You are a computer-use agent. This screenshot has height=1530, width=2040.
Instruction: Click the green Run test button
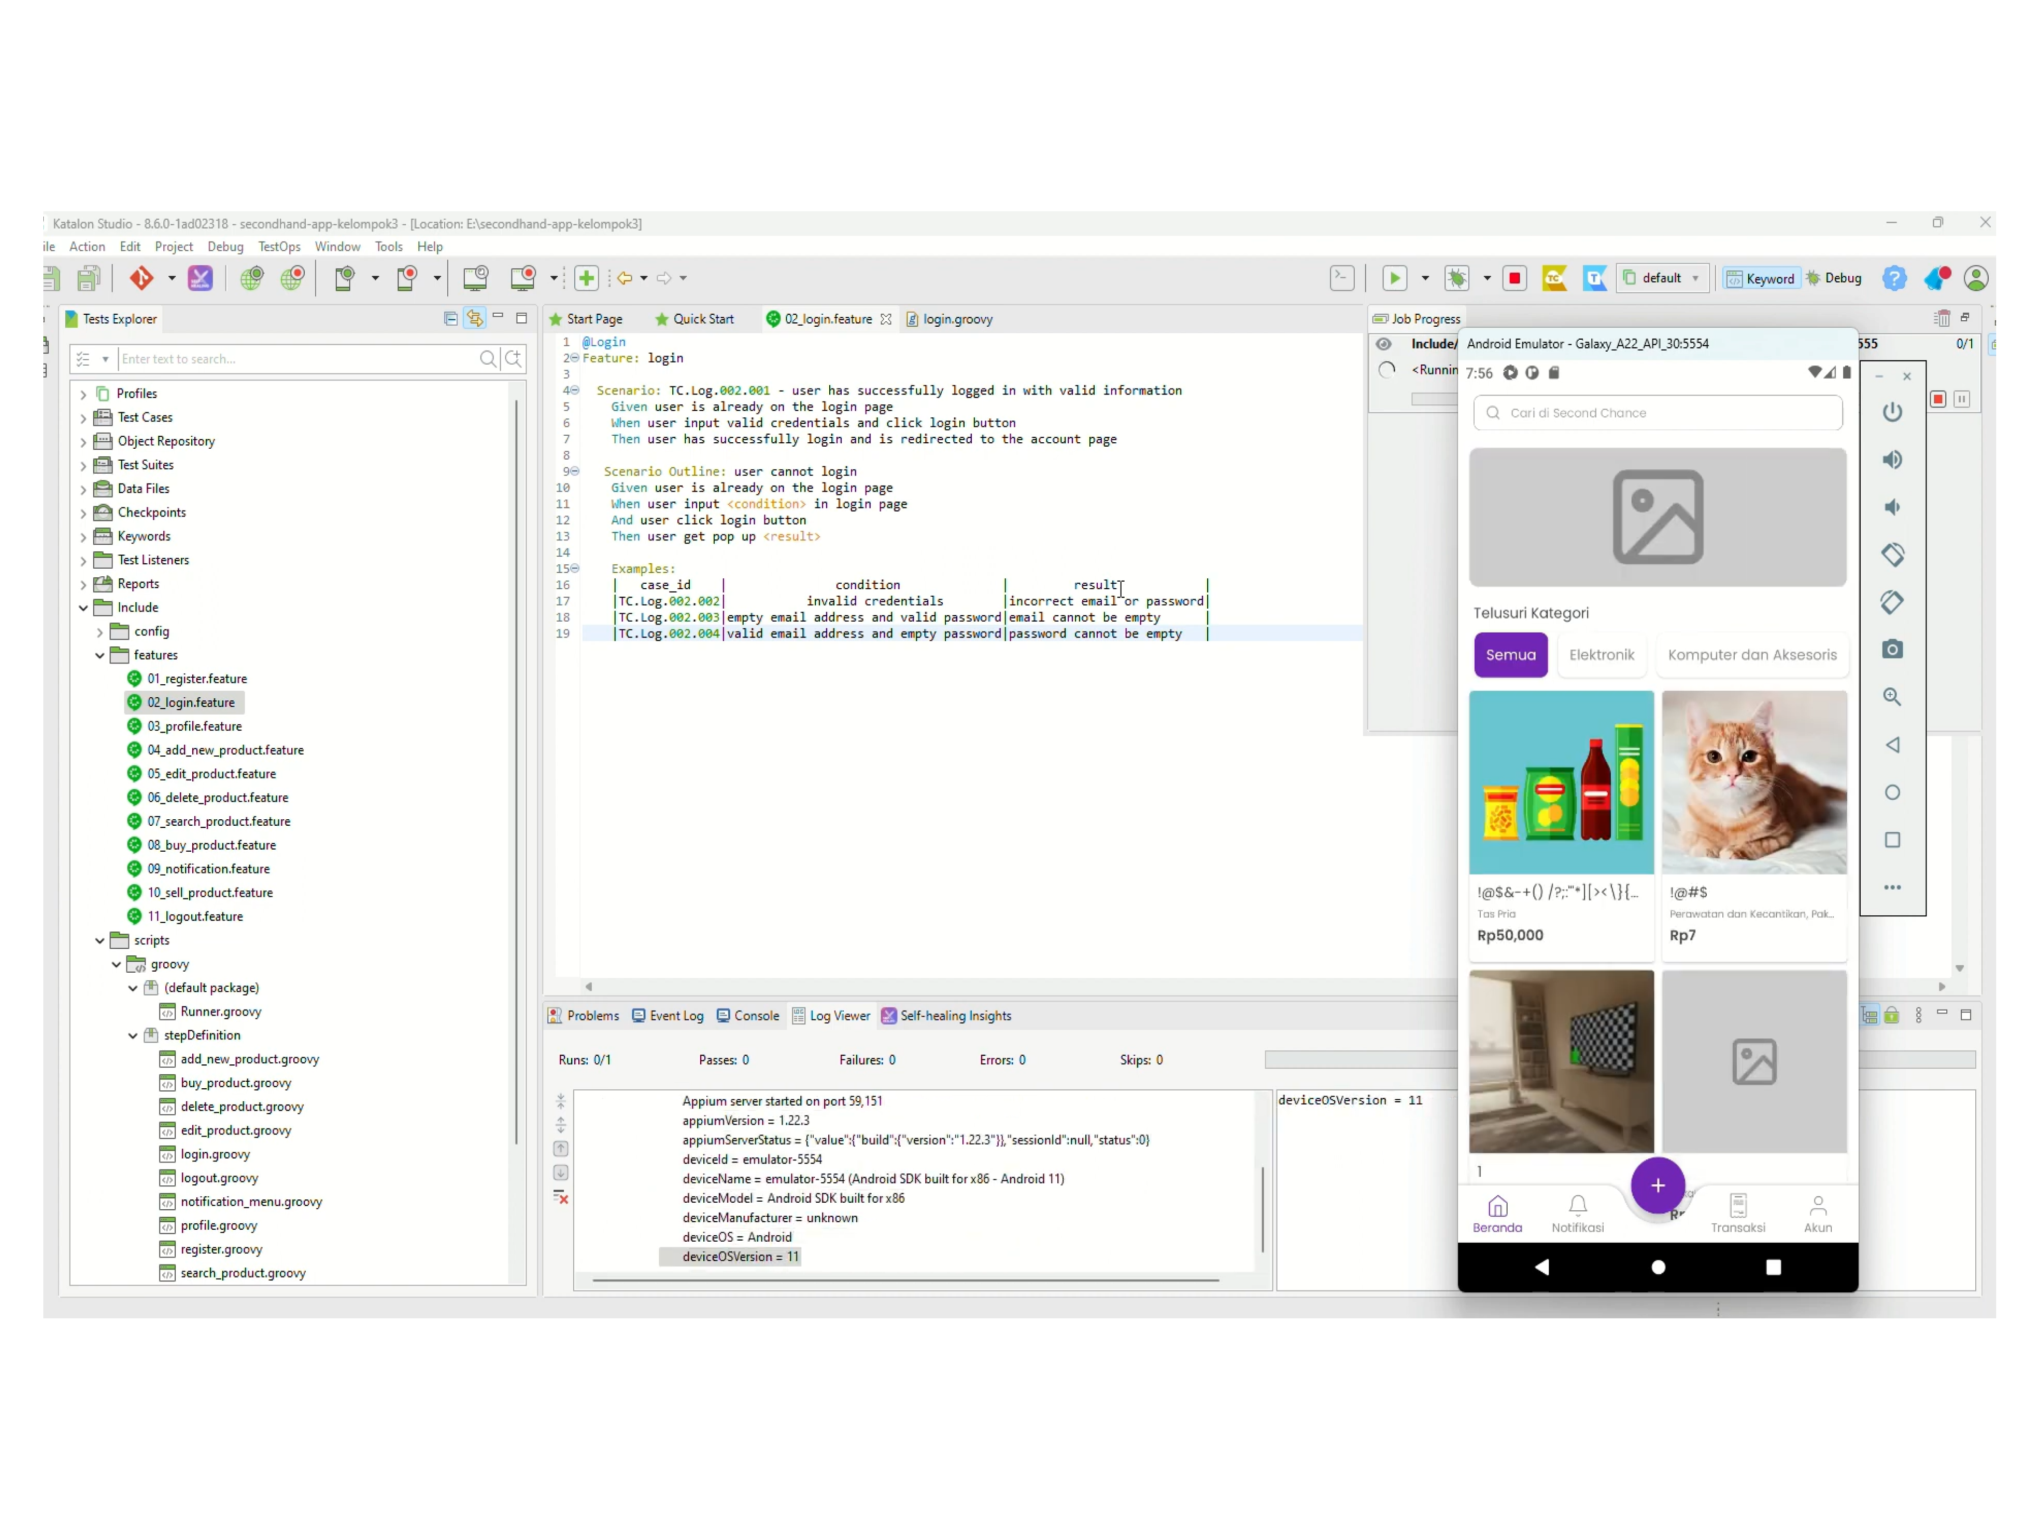(x=1395, y=277)
